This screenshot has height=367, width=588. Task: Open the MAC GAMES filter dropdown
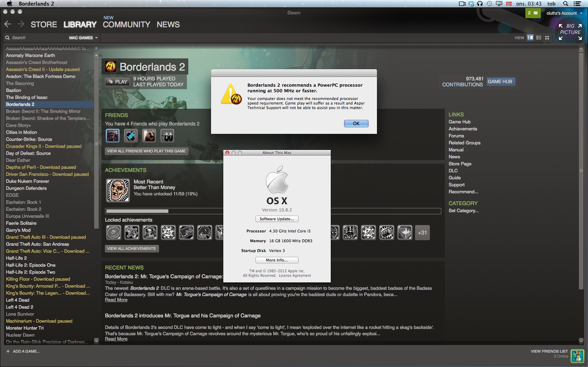[x=83, y=38]
